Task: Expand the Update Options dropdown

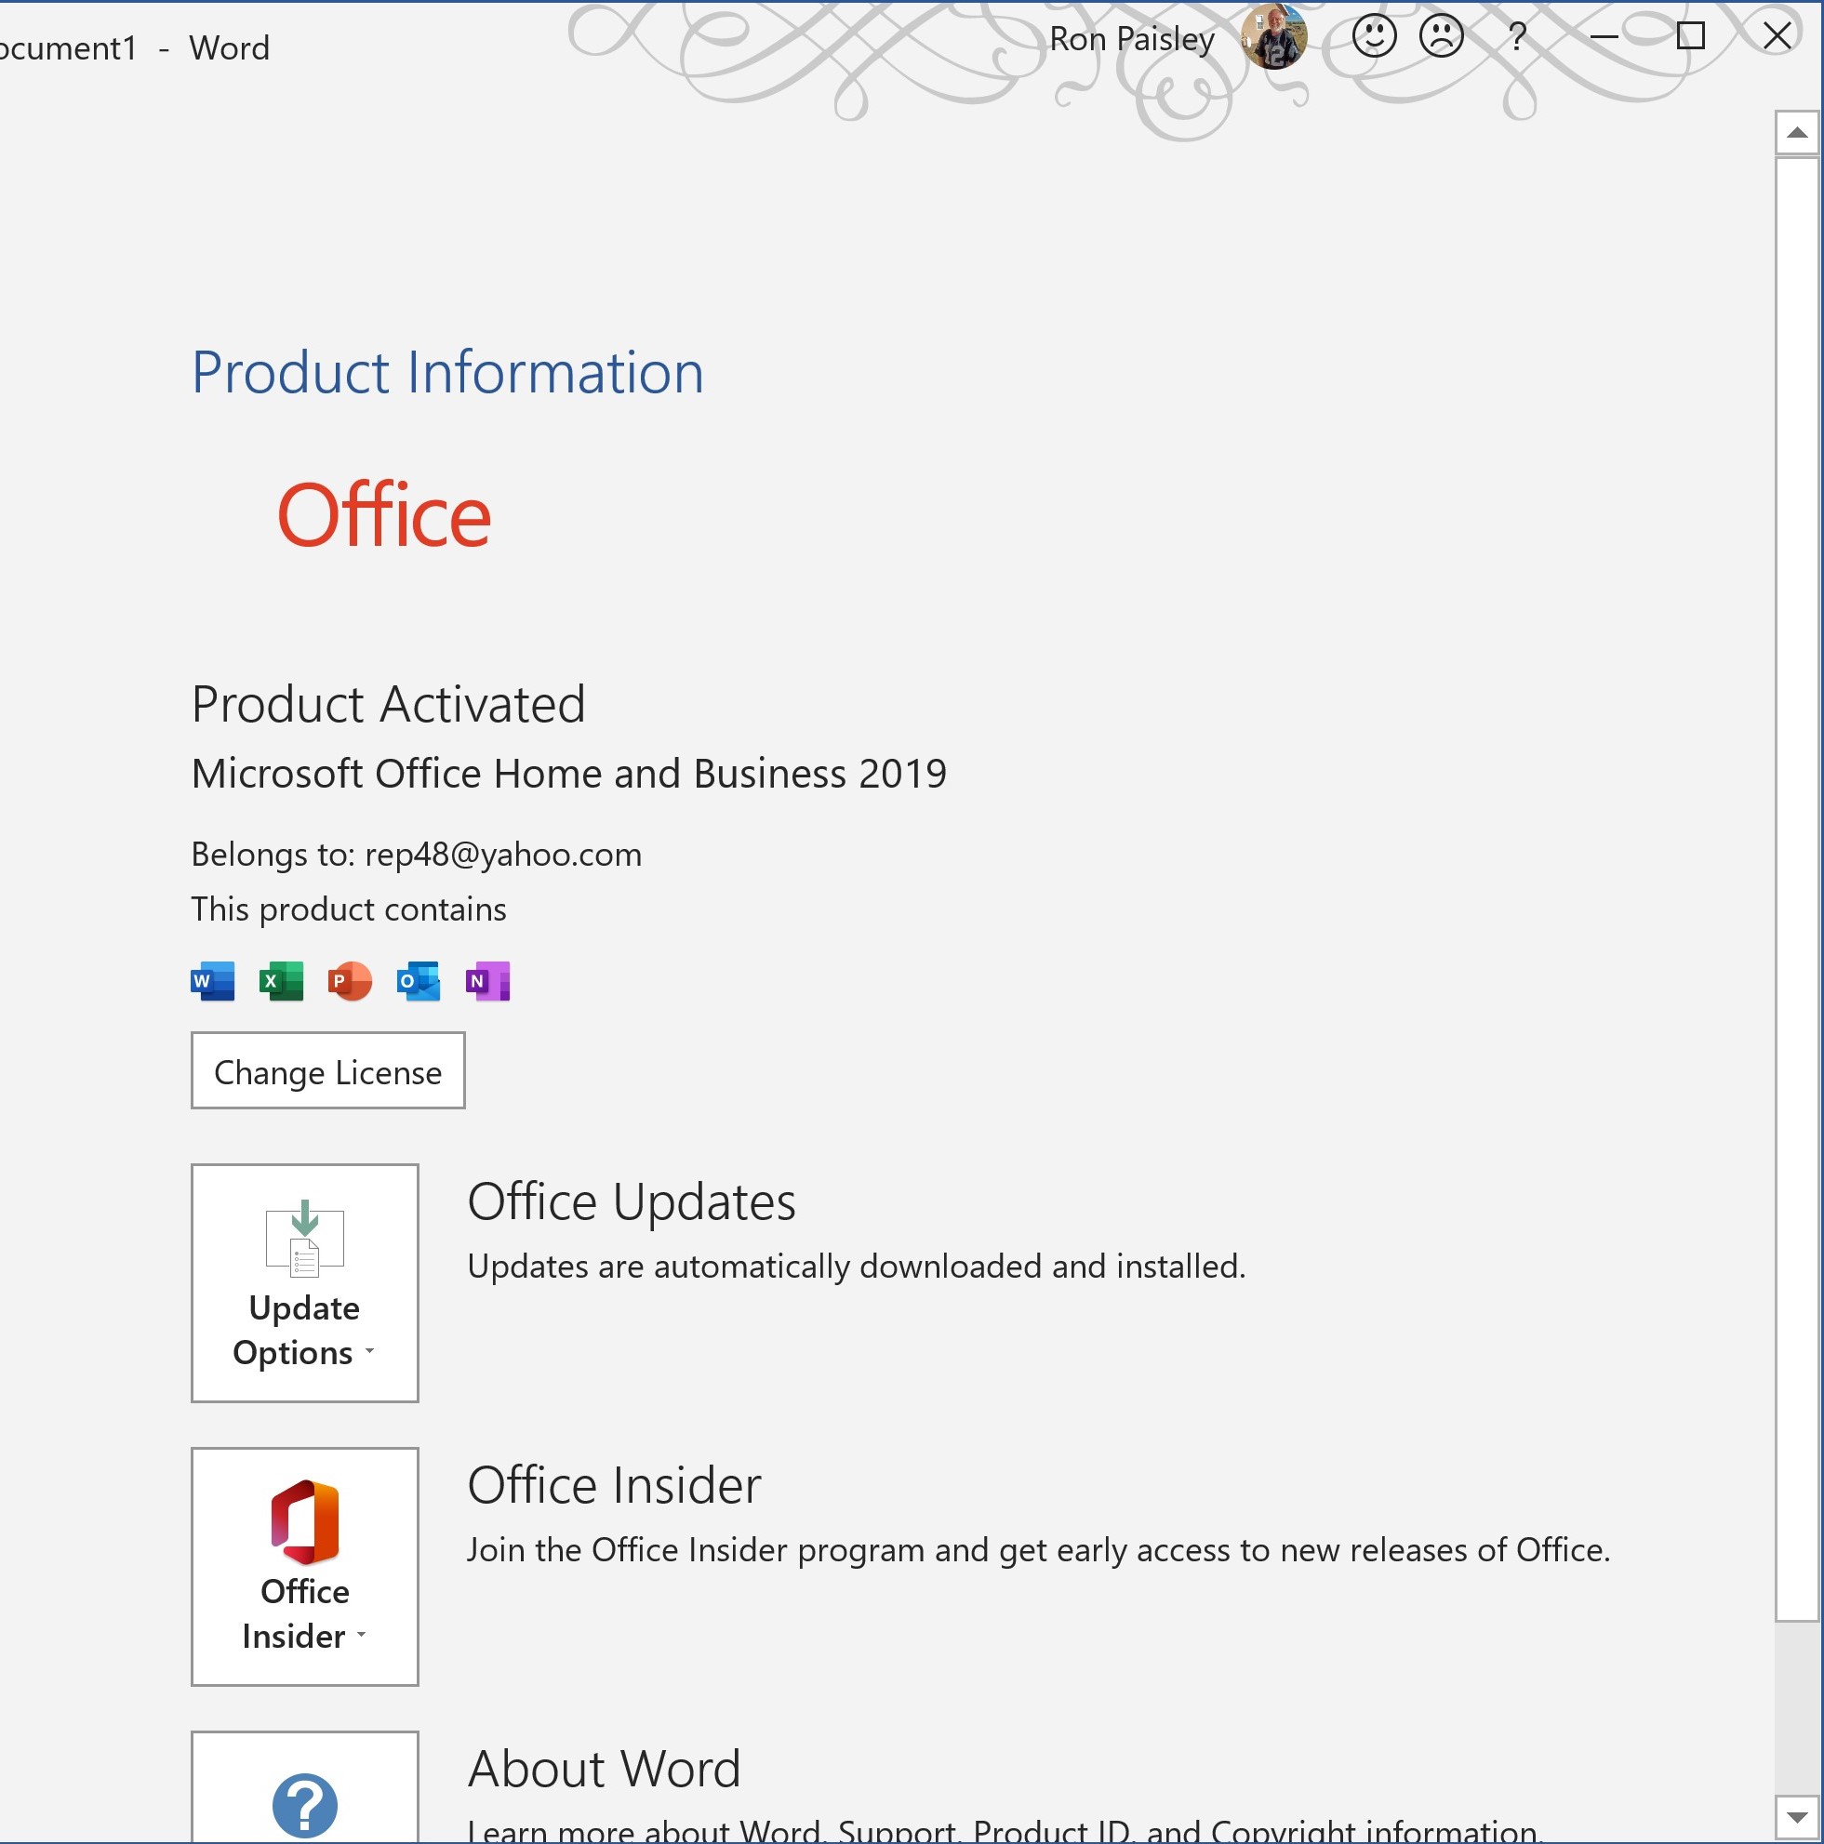Action: (304, 1282)
